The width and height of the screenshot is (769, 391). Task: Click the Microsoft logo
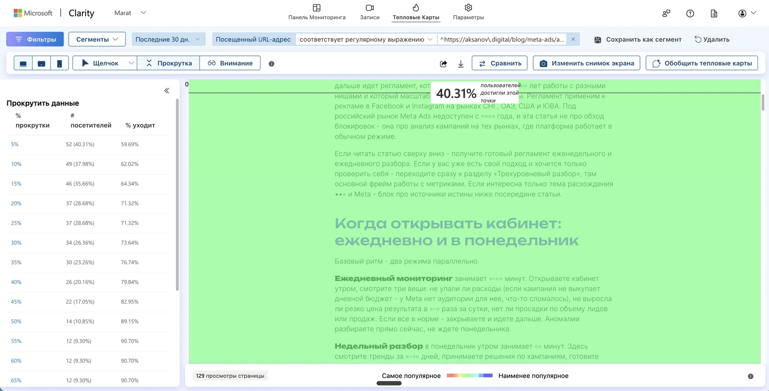(x=33, y=13)
